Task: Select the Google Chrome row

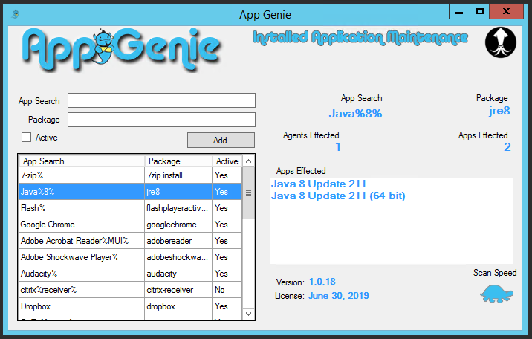Action: click(x=82, y=225)
